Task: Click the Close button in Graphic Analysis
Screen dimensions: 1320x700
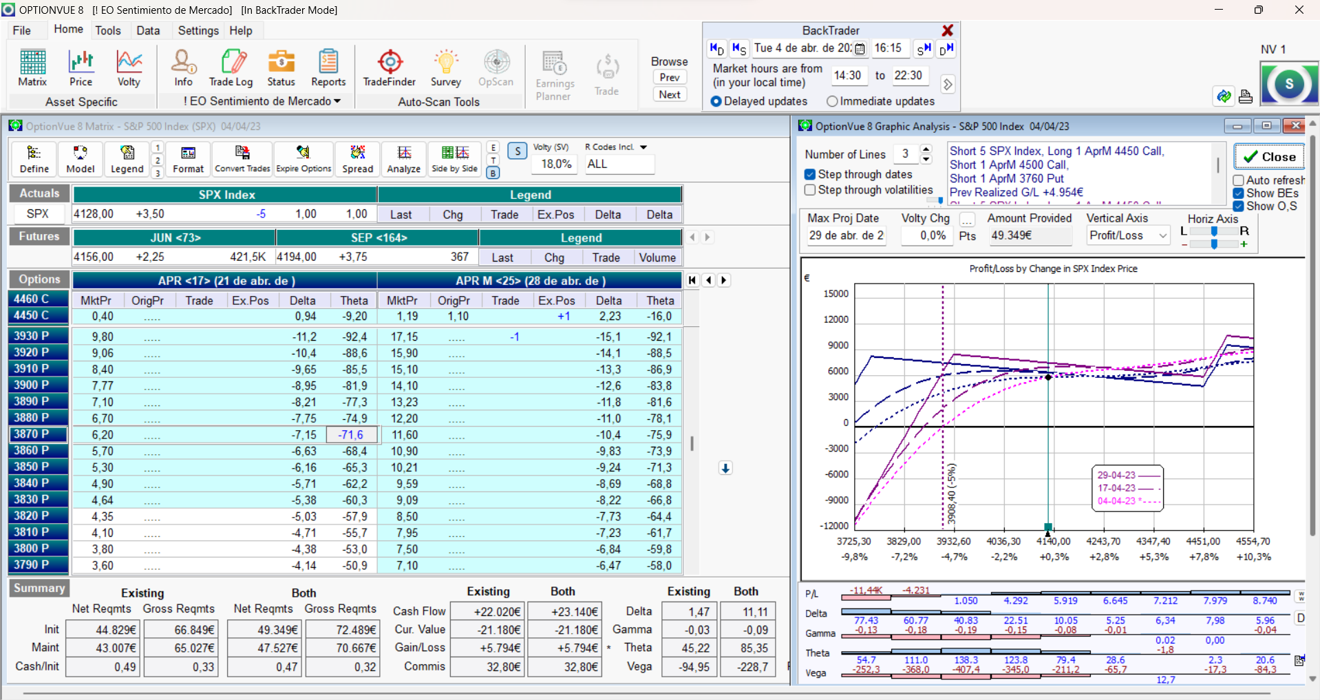Action: click(1269, 157)
